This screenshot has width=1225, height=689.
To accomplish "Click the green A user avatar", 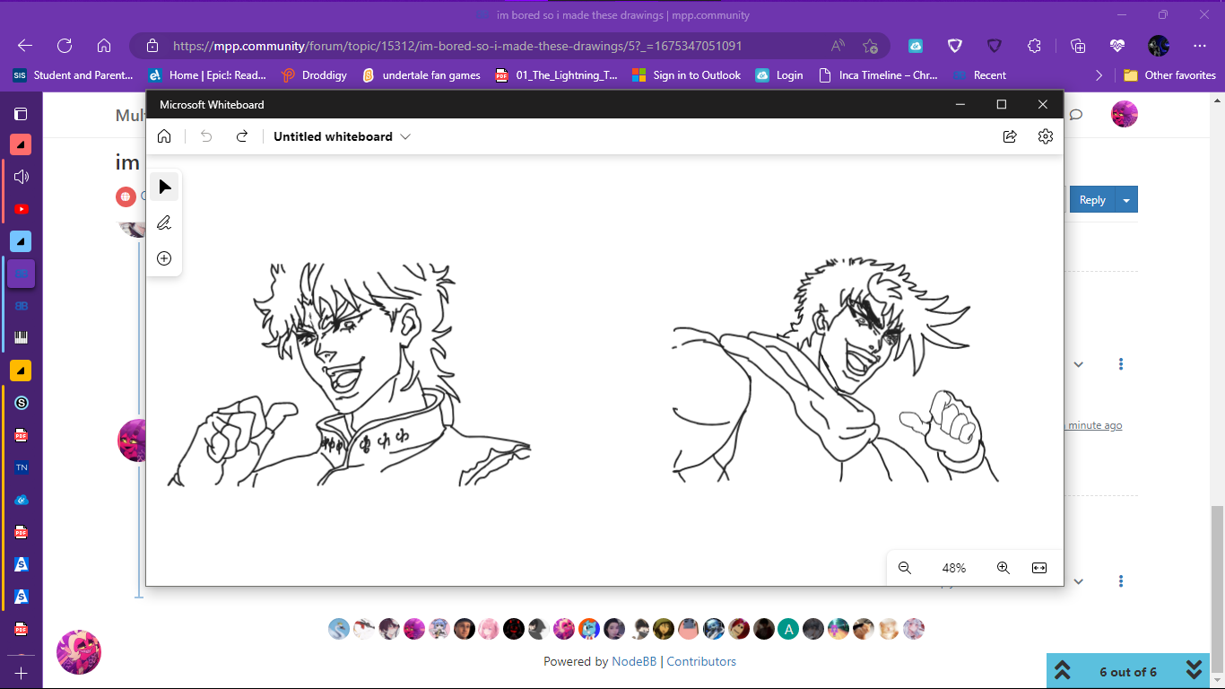I will (788, 629).
